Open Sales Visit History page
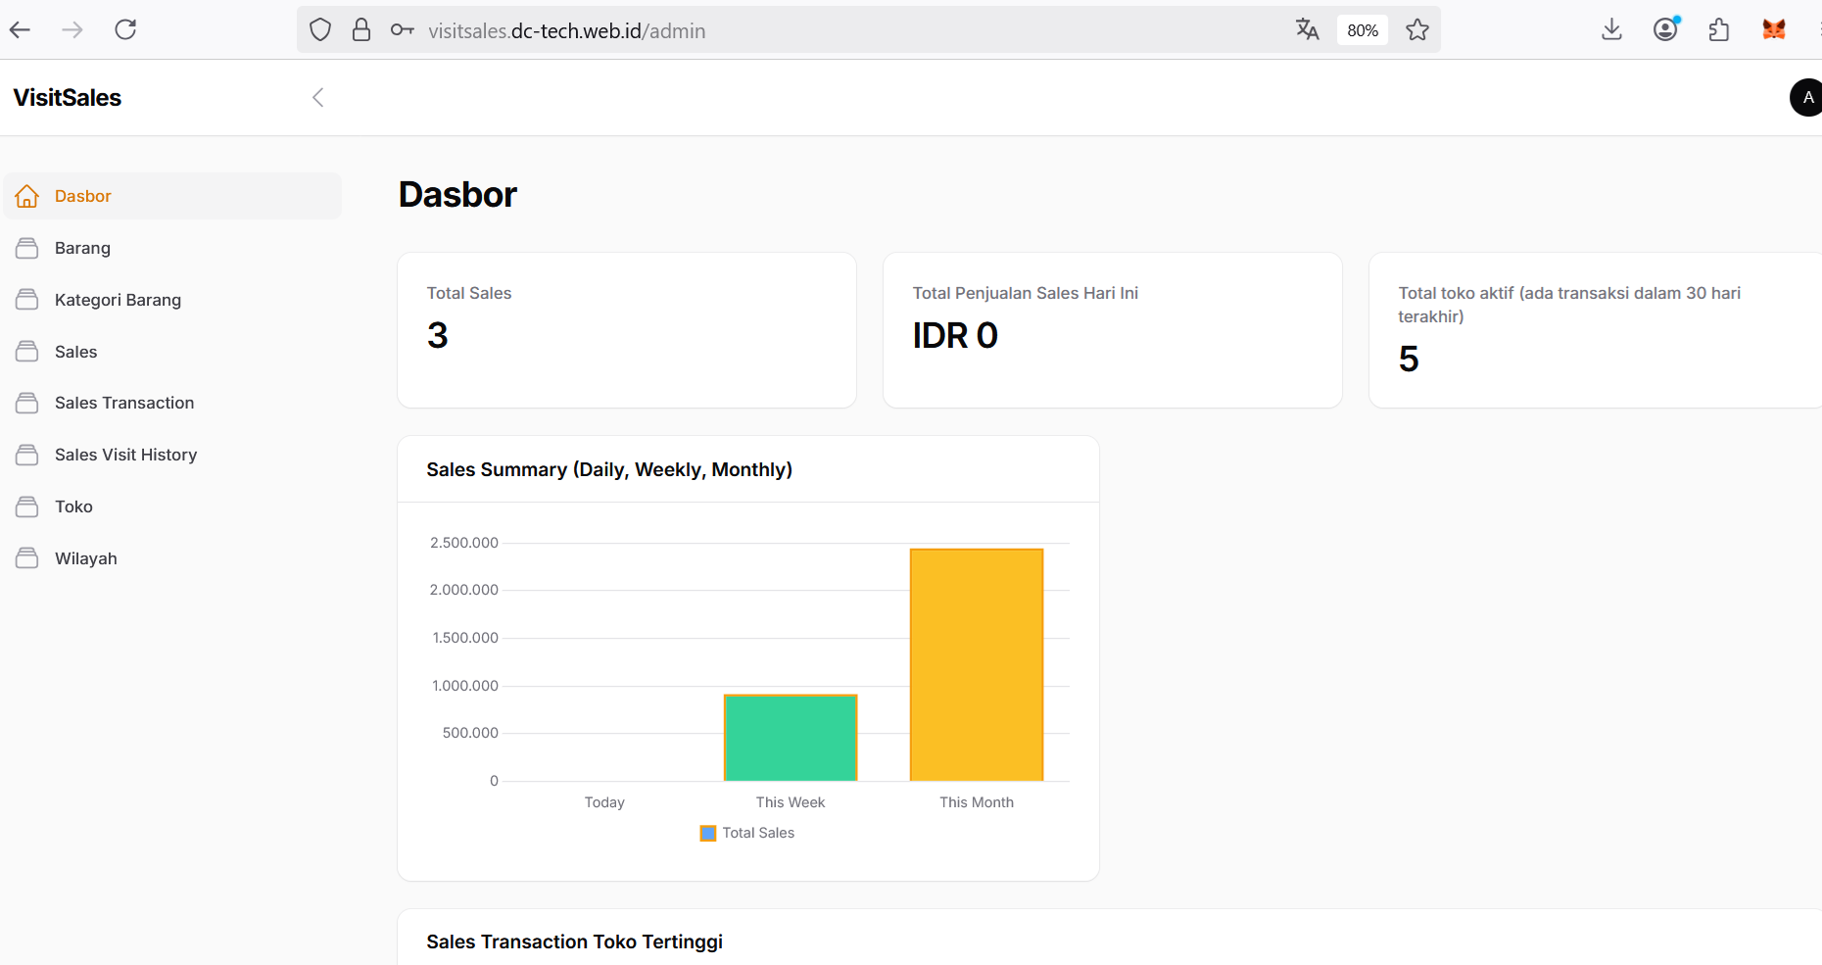 click(125, 455)
